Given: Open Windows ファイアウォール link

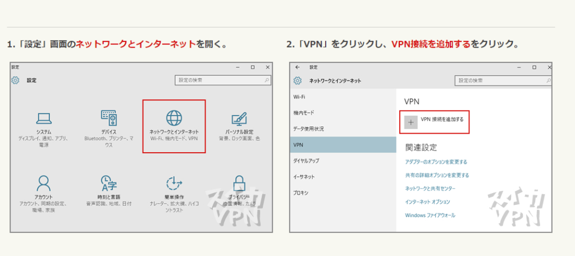Looking at the screenshot, I should coord(430,215).
